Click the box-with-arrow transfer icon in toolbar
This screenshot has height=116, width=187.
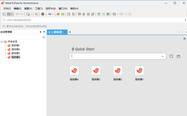pyautogui.click(x=88, y=14)
